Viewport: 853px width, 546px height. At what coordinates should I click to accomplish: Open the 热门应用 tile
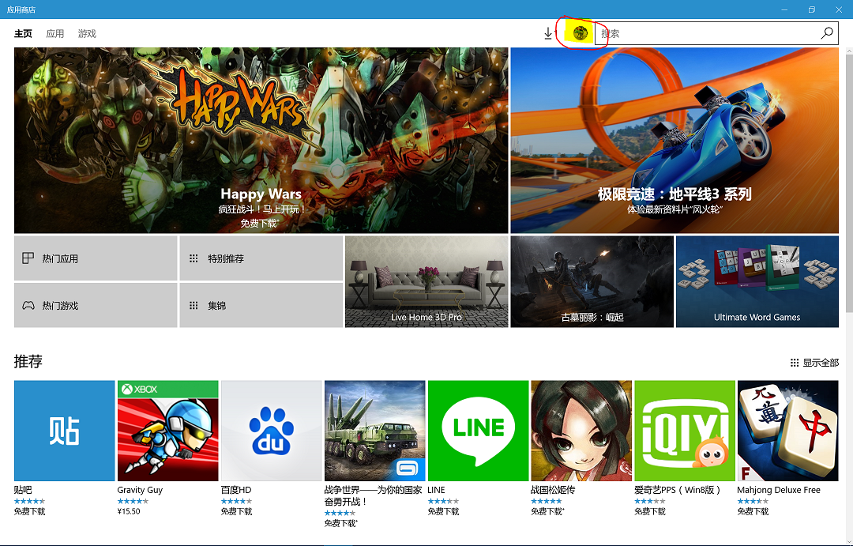coord(96,258)
